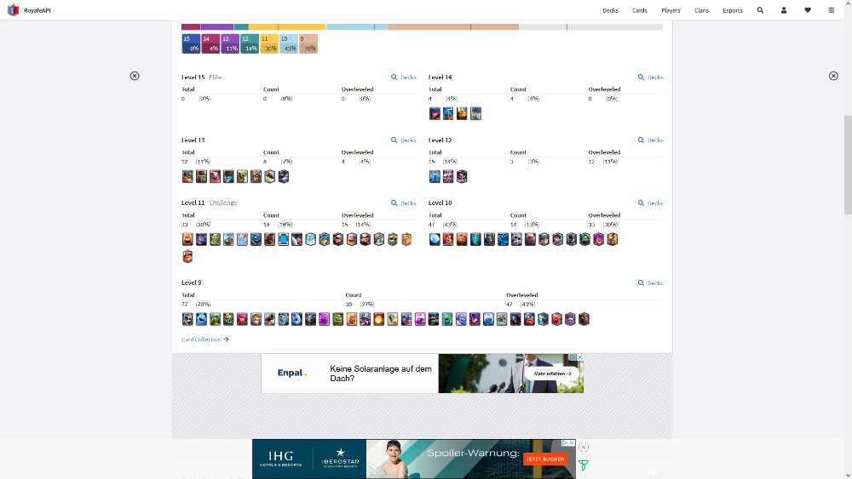Select the purple level 13 badge
This screenshot has width=852, height=479.
pyautogui.click(x=230, y=43)
